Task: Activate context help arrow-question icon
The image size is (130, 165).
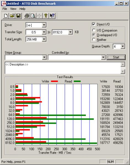Action: coord(52,16)
